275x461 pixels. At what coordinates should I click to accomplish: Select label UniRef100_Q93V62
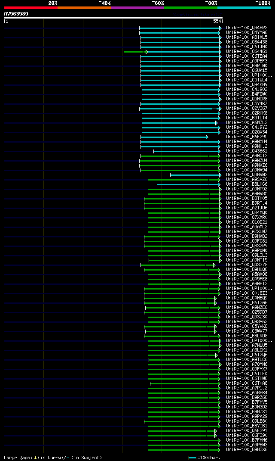click(x=247, y=322)
